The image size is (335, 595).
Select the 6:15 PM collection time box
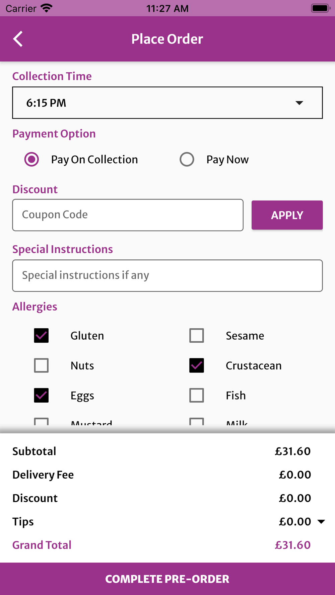(x=167, y=103)
